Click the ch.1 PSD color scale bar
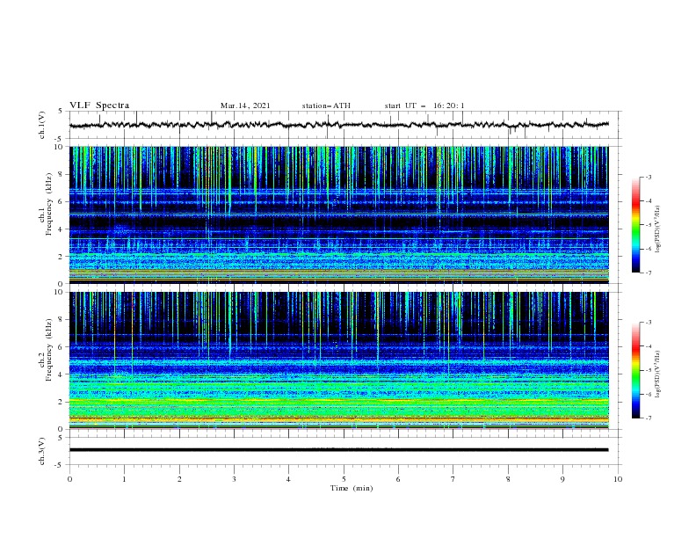 pyautogui.click(x=635, y=225)
